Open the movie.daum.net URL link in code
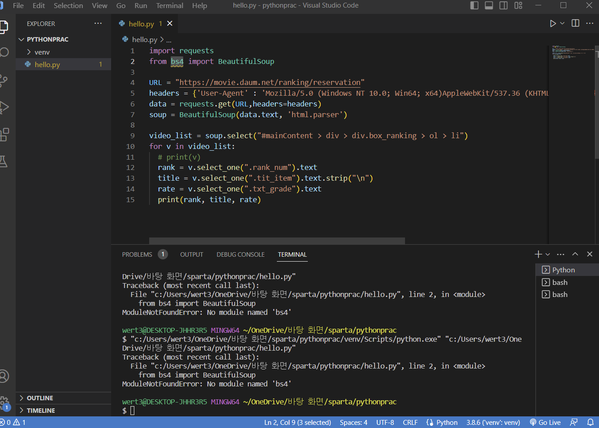Screen dimensions: 599x428 pos(270,82)
